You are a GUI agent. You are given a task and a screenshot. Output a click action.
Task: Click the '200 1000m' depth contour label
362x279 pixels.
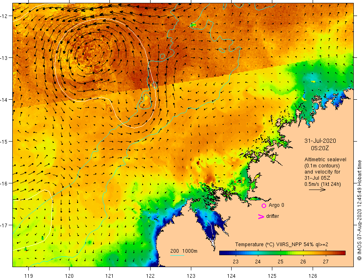pos(184,251)
